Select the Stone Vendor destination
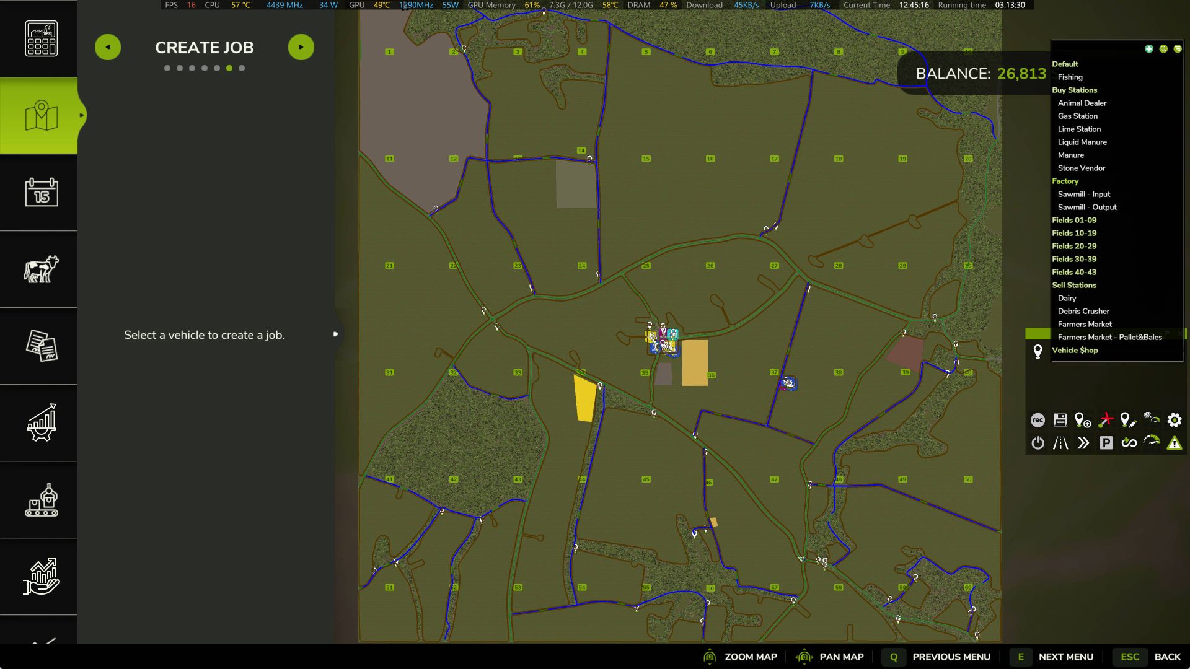The image size is (1190, 669). [1082, 168]
